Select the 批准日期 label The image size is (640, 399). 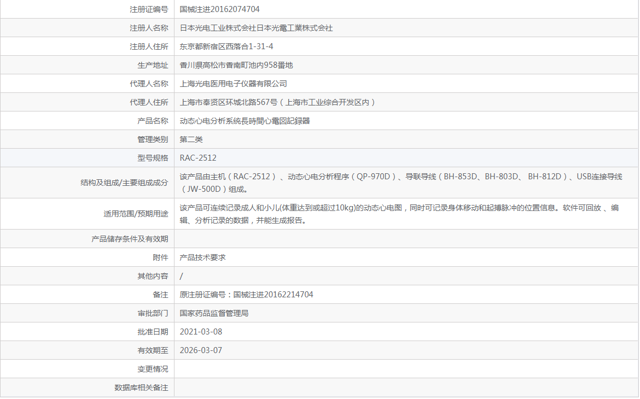click(x=153, y=332)
